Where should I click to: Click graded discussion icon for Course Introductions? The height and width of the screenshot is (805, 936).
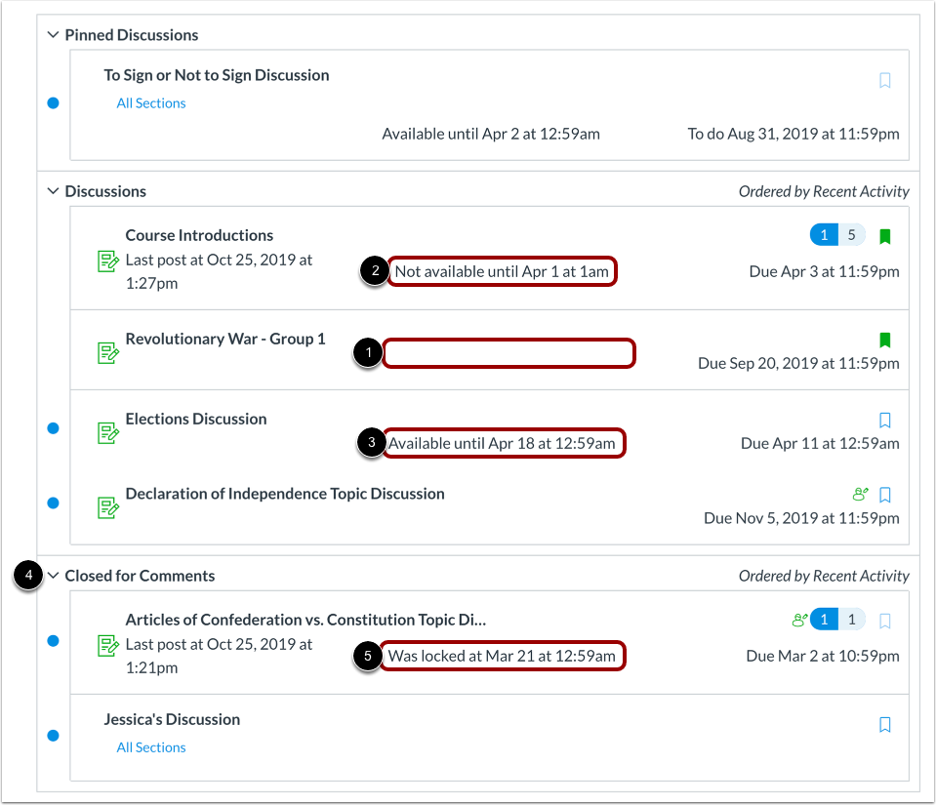108,262
